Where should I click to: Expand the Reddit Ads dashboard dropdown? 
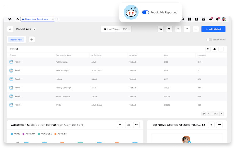(34, 29)
